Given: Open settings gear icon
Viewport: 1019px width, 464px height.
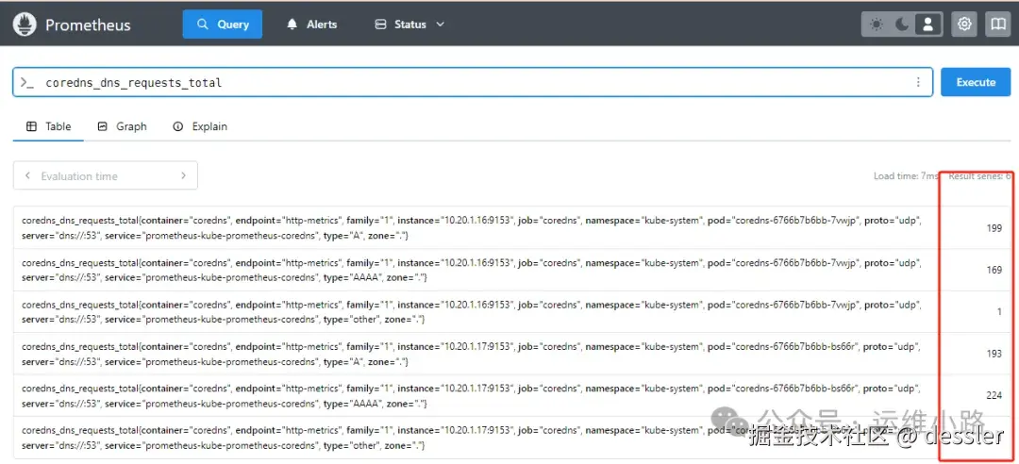Looking at the screenshot, I should (x=964, y=25).
